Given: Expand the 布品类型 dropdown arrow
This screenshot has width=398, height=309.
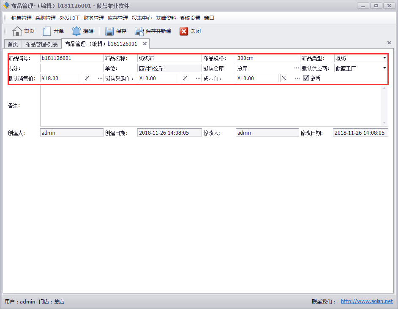Looking at the screenshot, I should click(x=384, y=58).
